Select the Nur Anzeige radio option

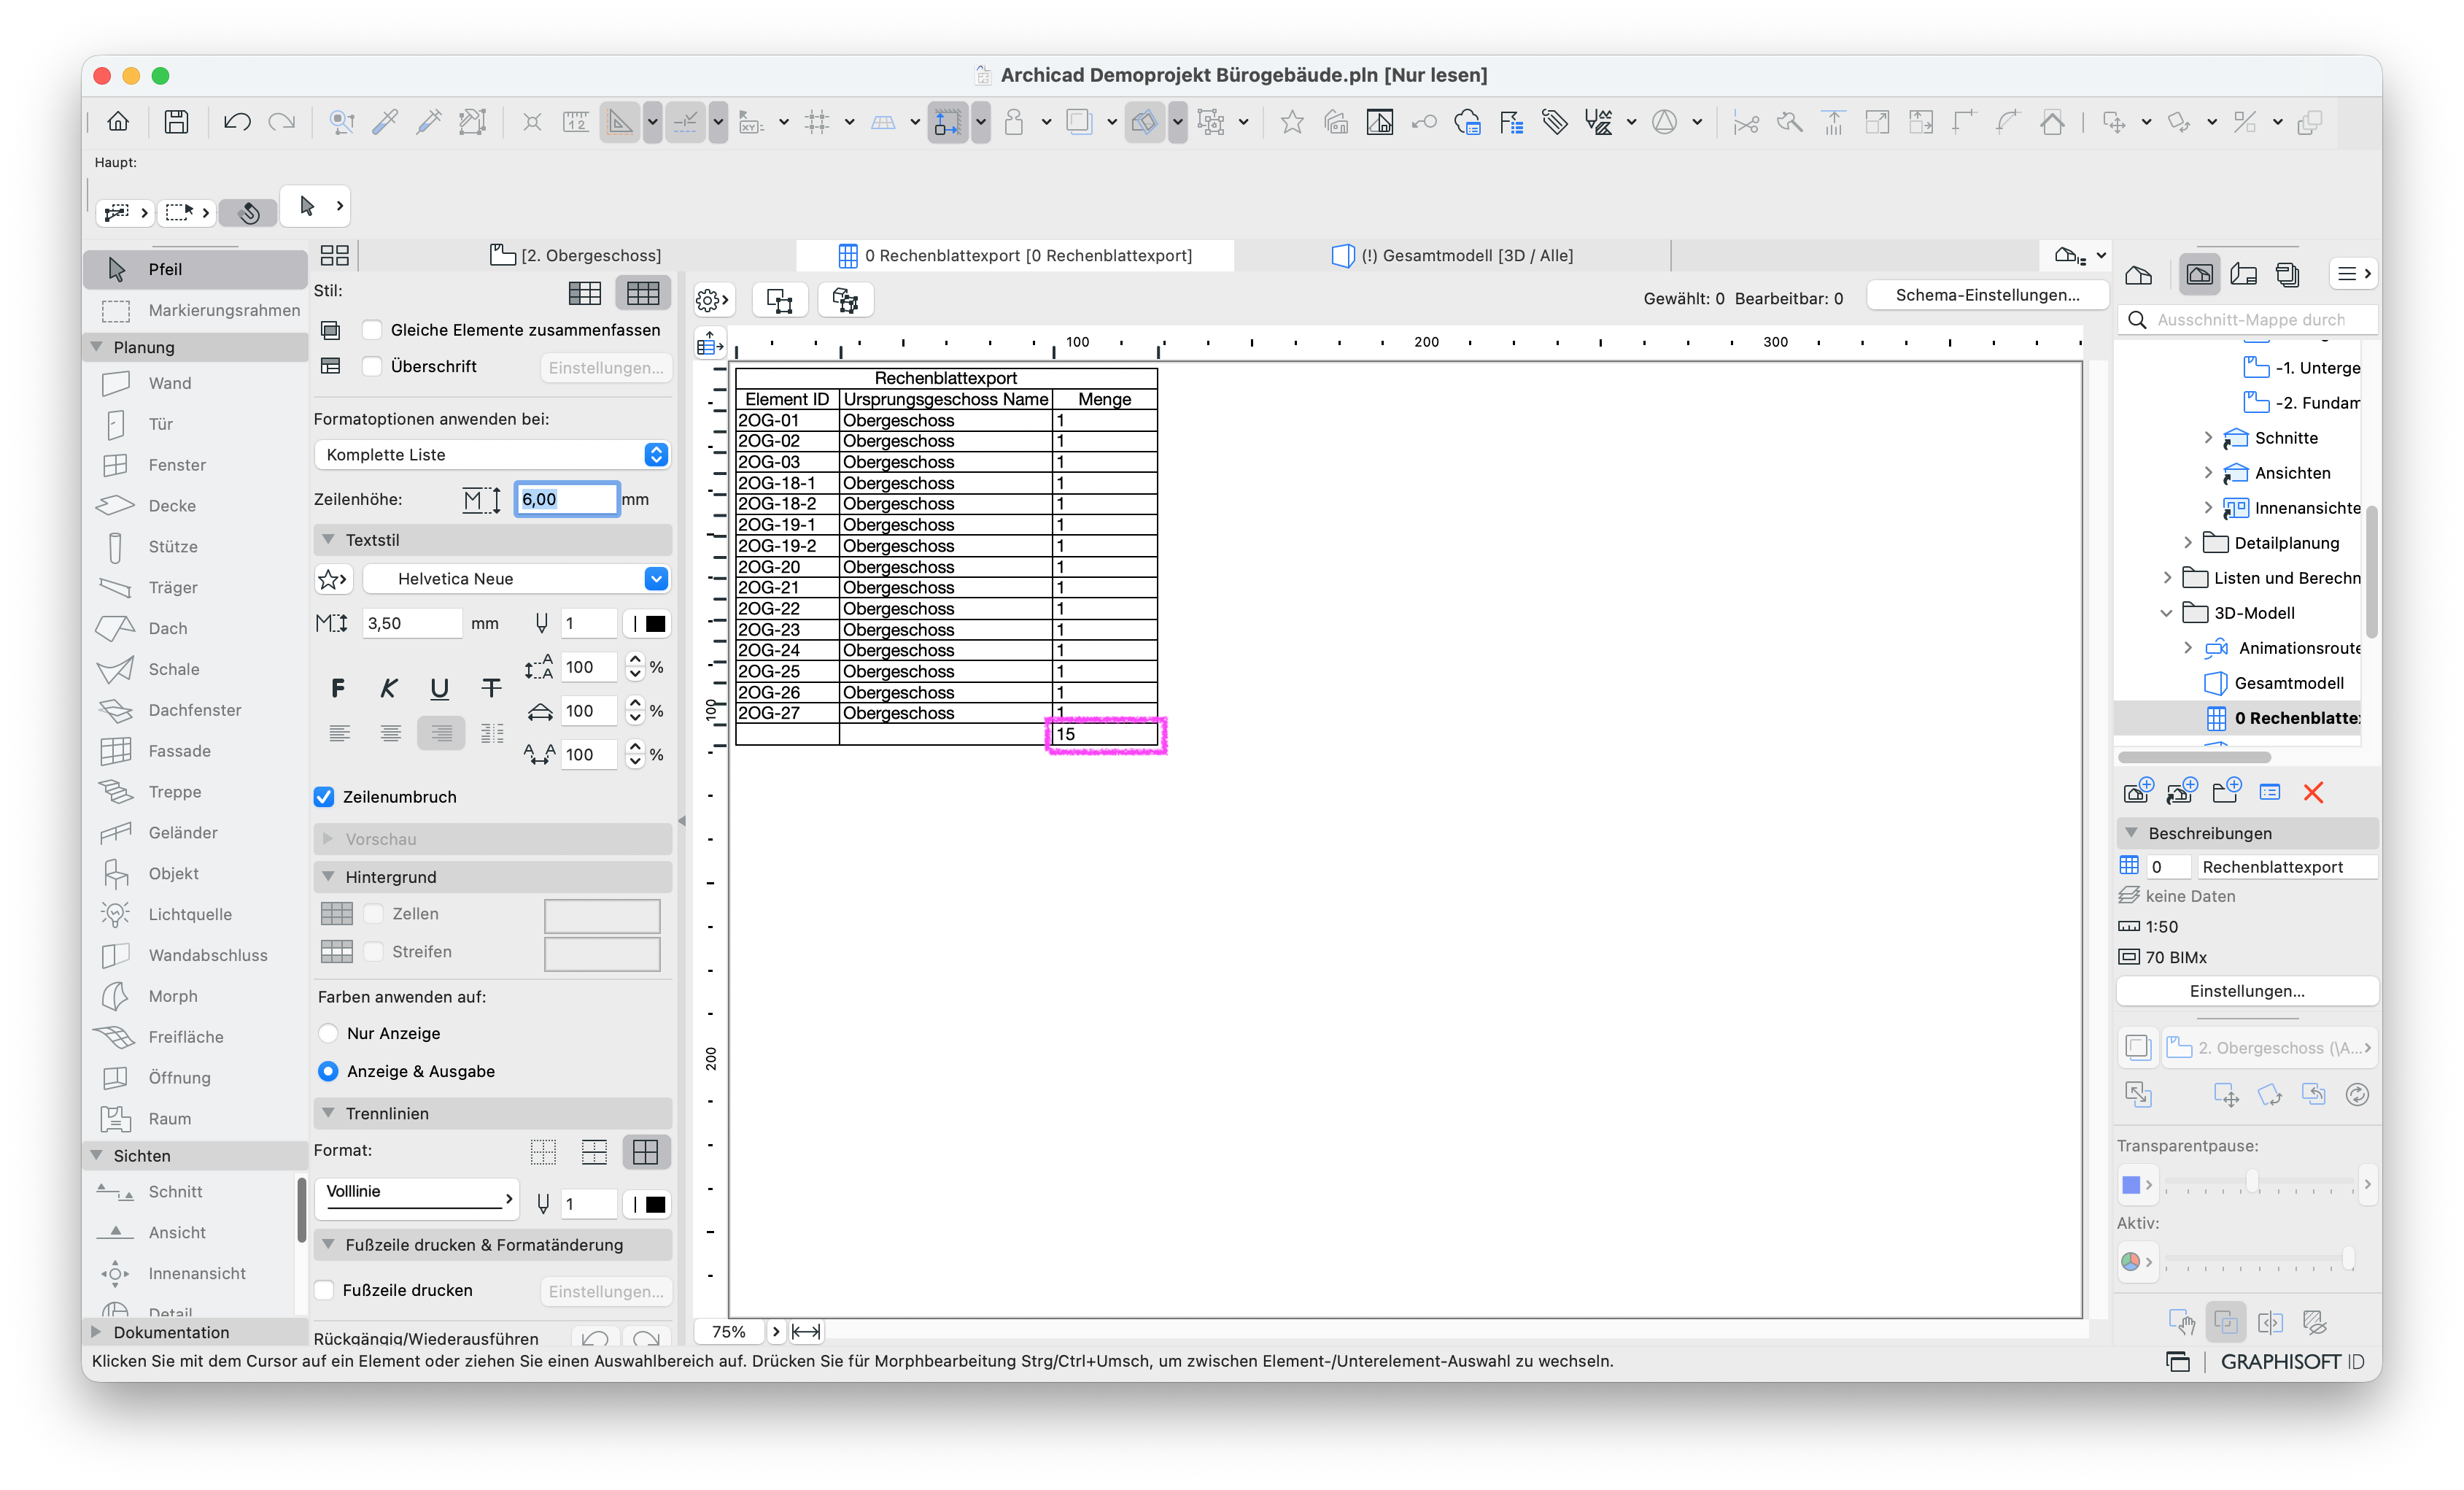pyautogui.click(x=328, y=1032)
